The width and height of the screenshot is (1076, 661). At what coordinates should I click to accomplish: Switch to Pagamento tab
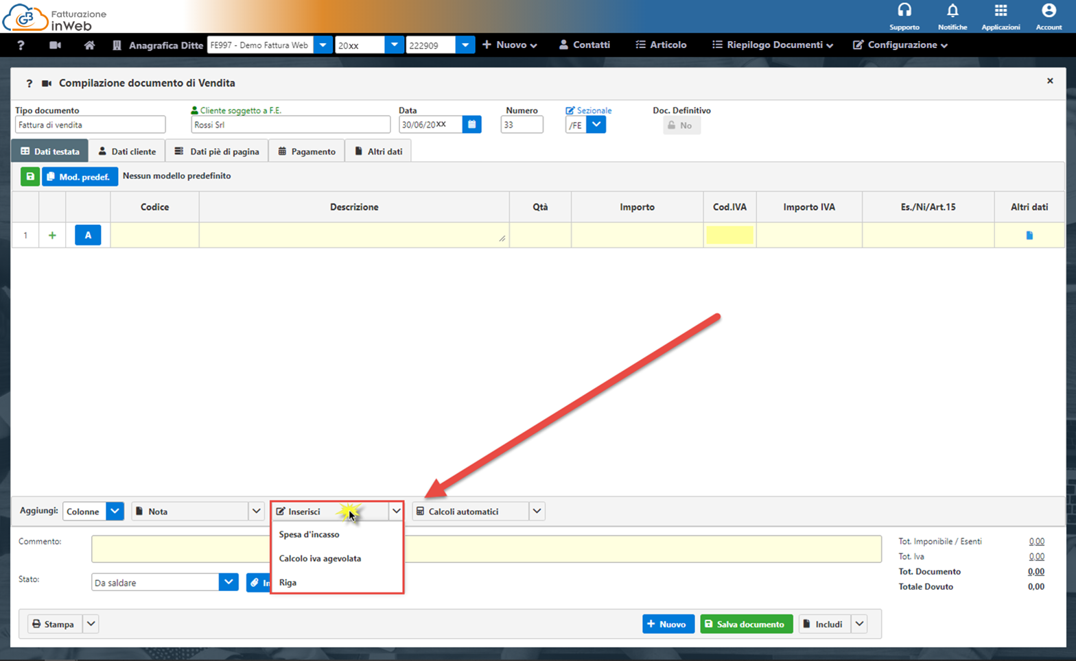307,152
